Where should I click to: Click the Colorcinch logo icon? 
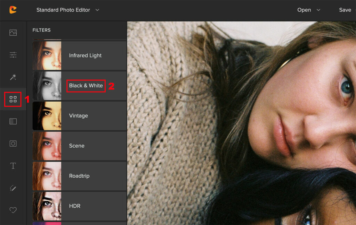(13, 10)
